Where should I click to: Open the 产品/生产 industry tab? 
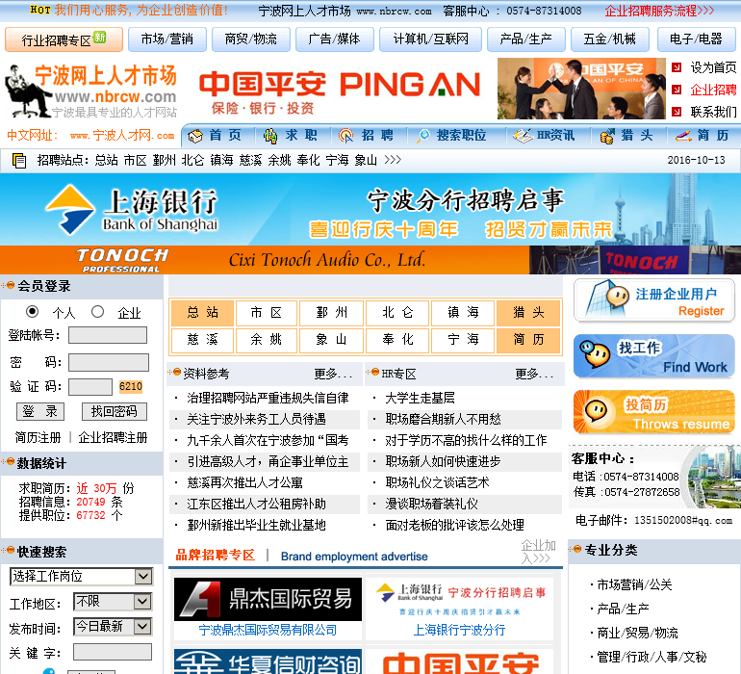point(526,39)
